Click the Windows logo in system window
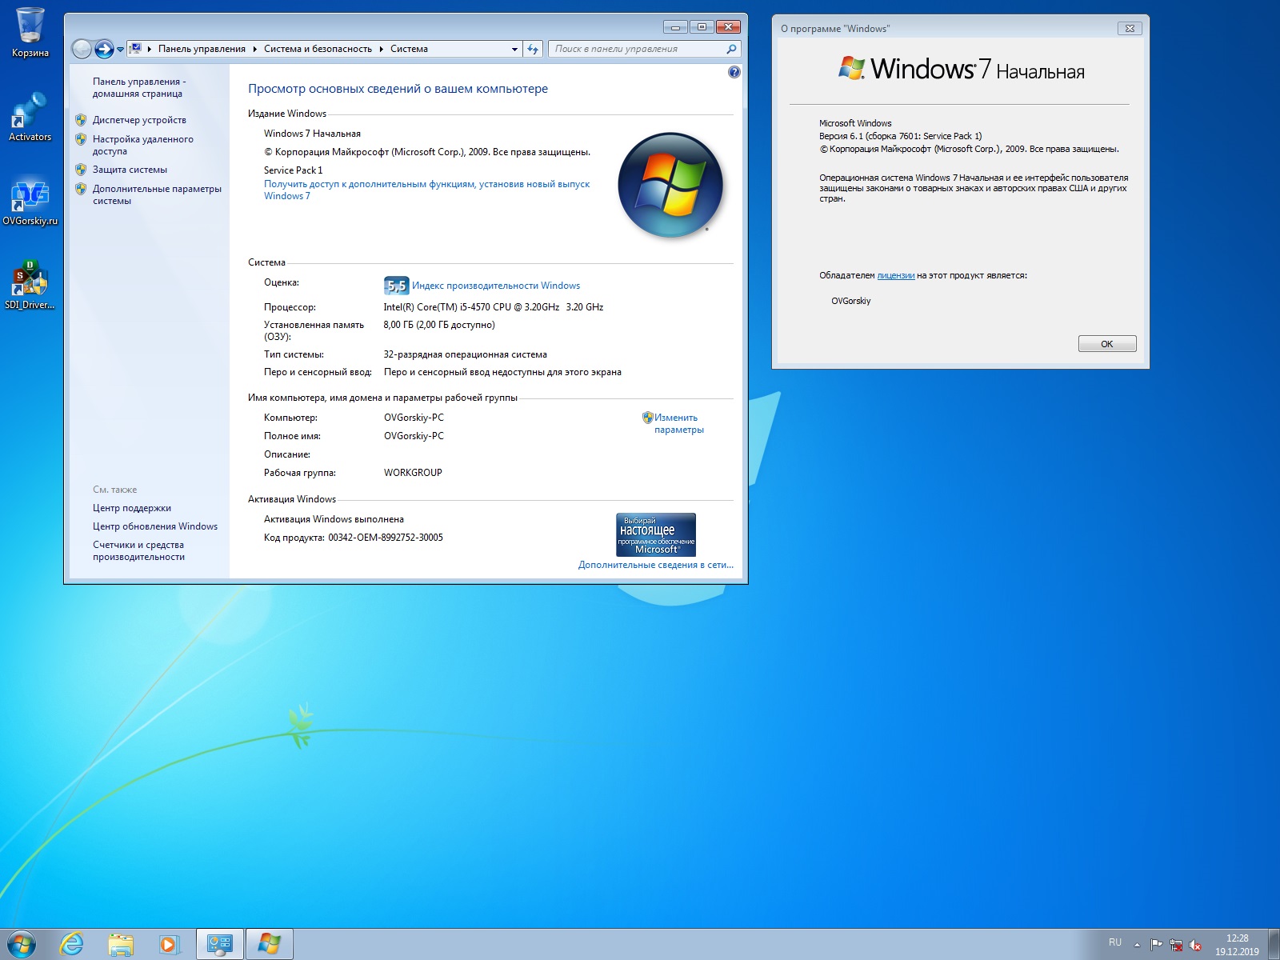 pyautogui.click(x=670, y=186)
